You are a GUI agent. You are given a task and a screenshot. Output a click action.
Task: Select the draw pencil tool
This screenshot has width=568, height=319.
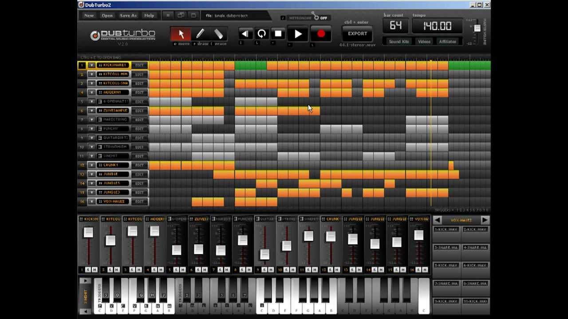(200, 34)
